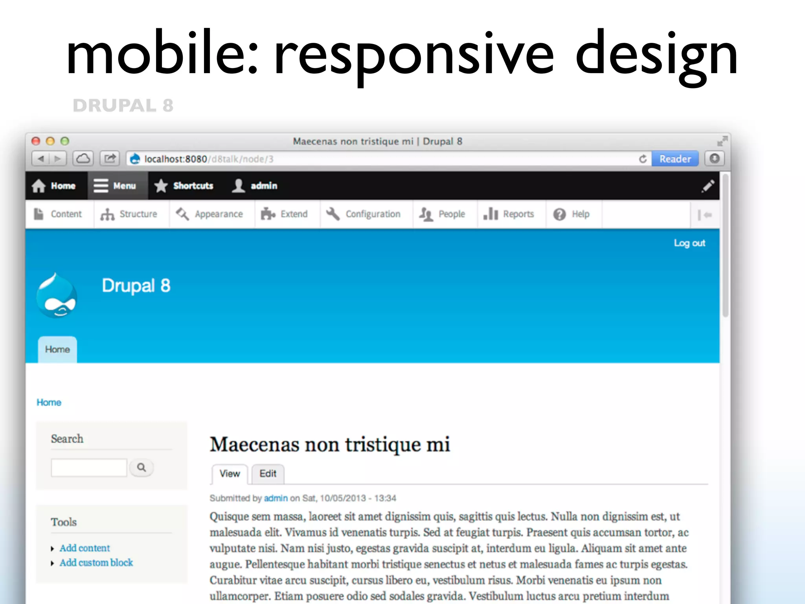Click the browser back arrow button
The width and height of the screenshot is (805, 604).
coord(40,159)
